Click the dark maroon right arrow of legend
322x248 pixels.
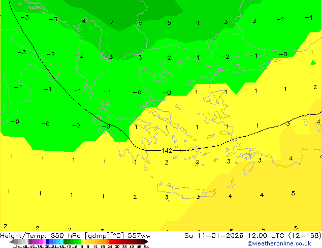click(146, 241)
